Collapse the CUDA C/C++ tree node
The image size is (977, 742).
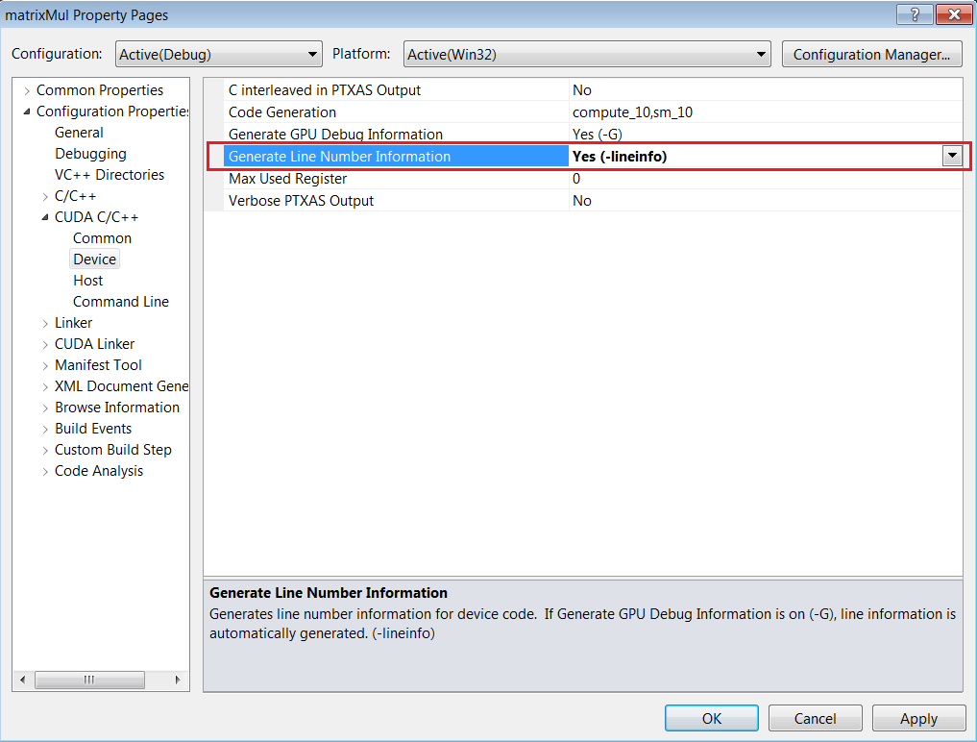coord(45,218)
